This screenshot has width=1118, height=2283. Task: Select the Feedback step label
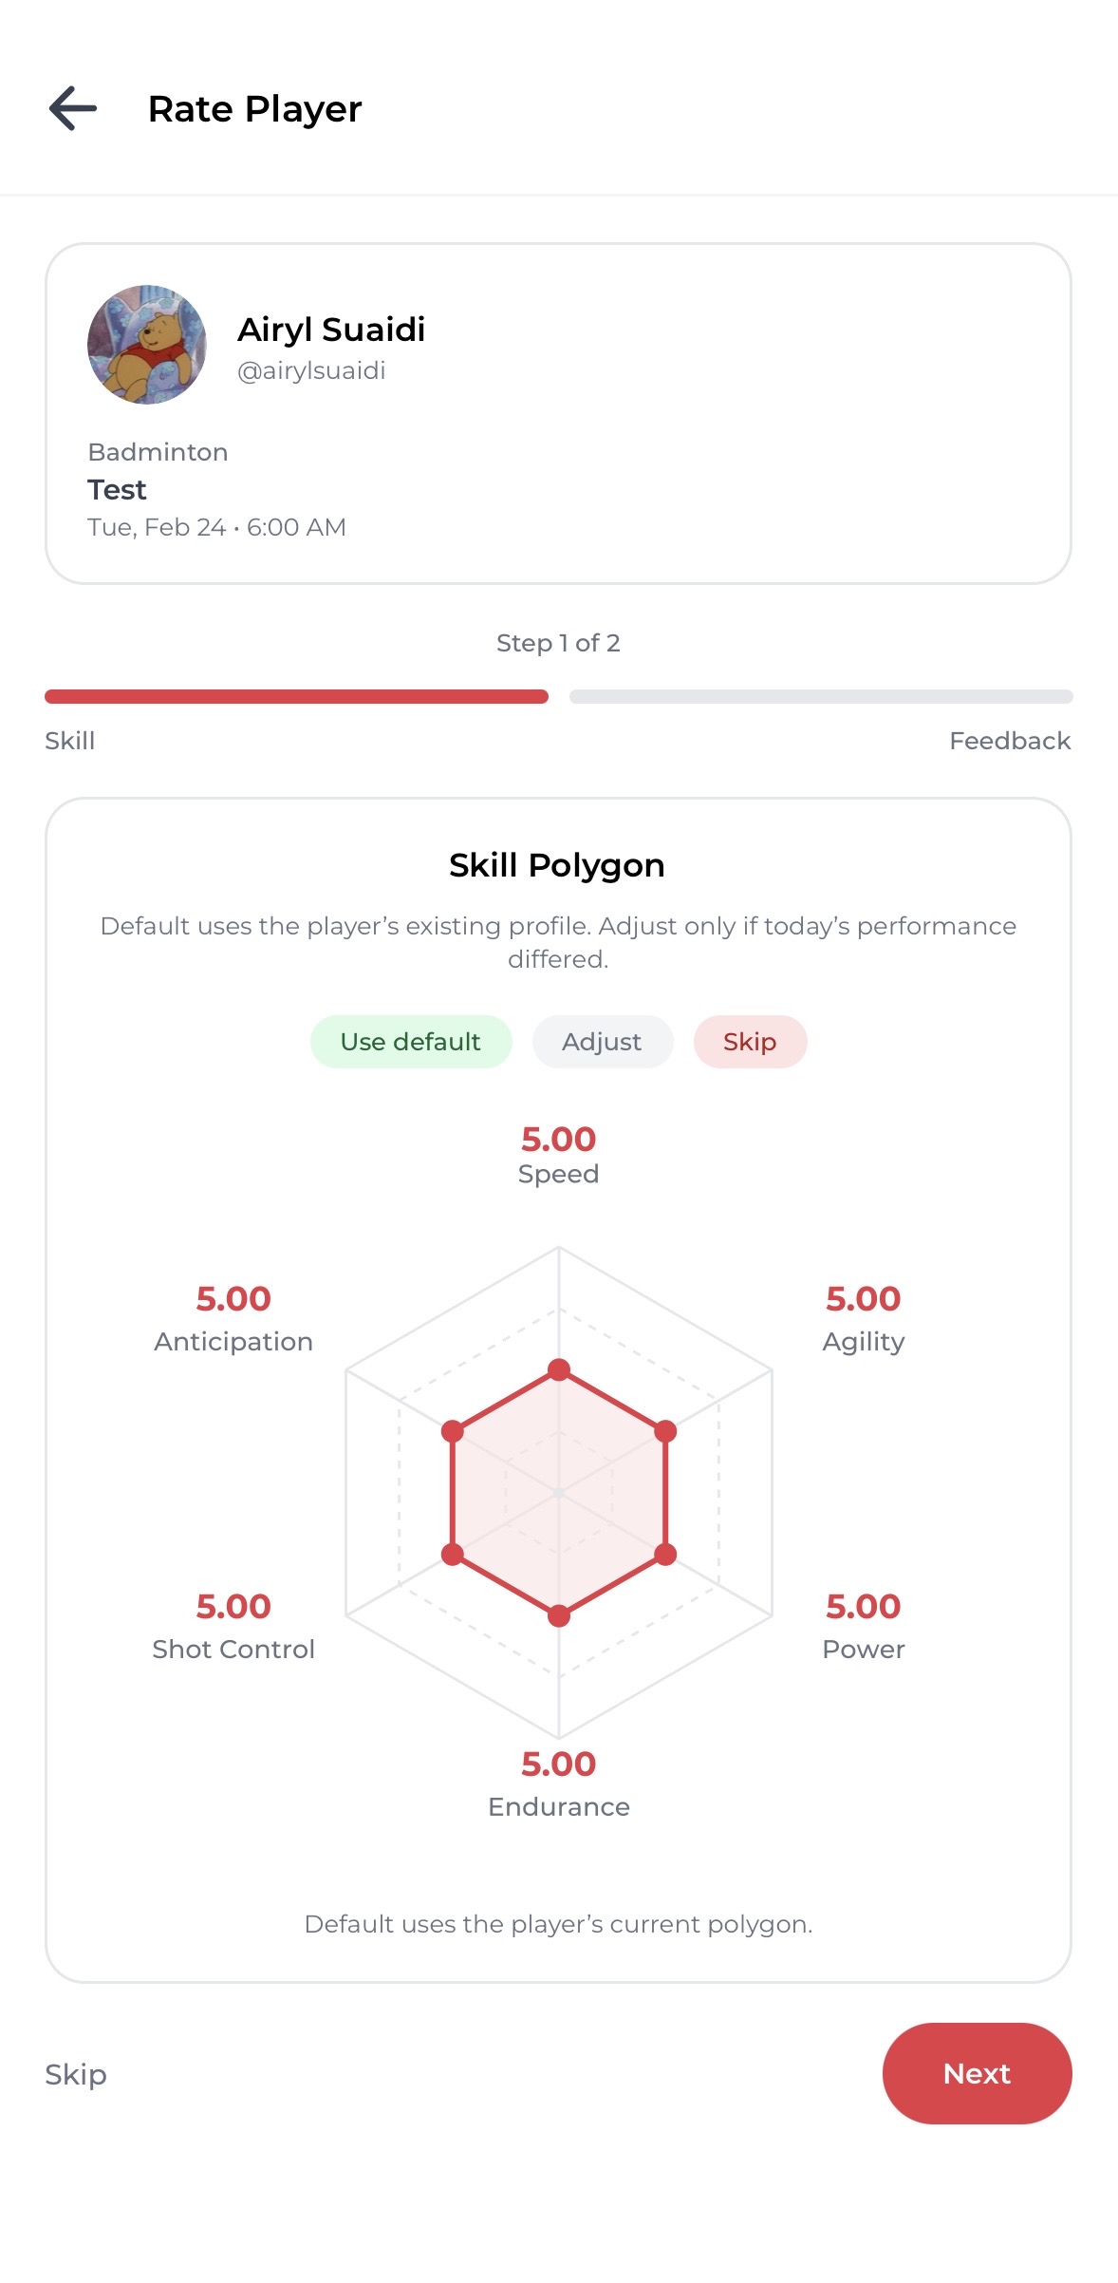[1009, 741]
